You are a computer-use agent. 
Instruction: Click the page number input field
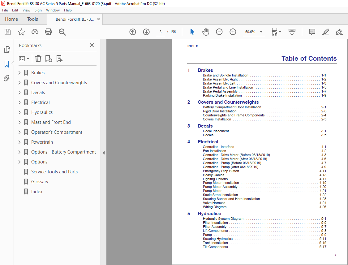coord(161,32)
